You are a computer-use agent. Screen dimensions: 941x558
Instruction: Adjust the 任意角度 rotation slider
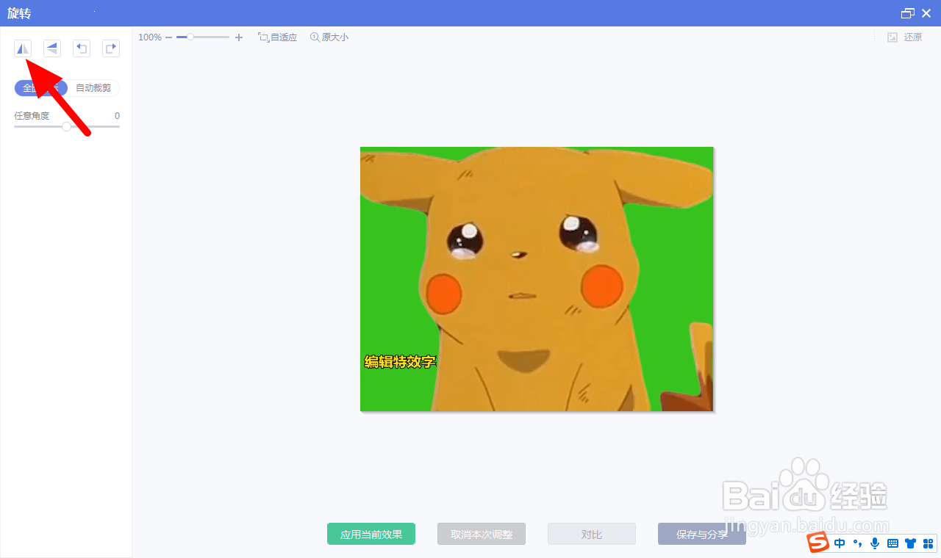point(67,126)
